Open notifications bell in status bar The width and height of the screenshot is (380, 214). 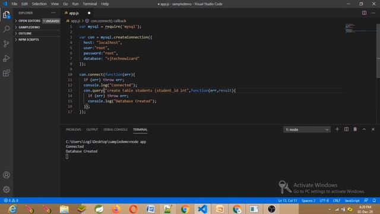pos(374,200)
